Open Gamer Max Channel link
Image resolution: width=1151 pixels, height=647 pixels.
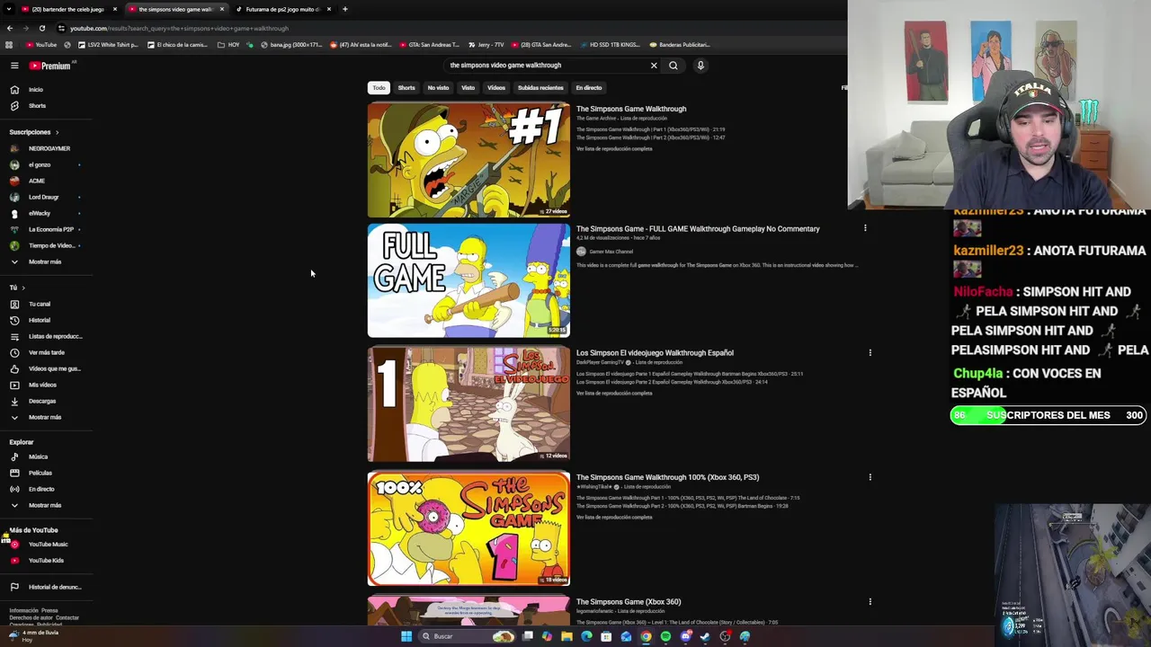click(x=611, y=252)
